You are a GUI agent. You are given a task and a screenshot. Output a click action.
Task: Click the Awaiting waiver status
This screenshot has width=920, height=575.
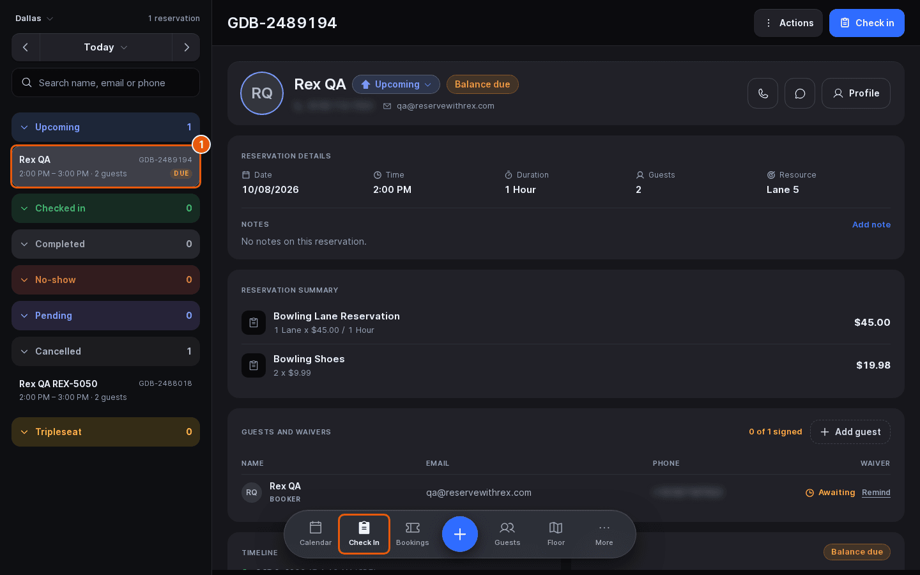(830, 493)
